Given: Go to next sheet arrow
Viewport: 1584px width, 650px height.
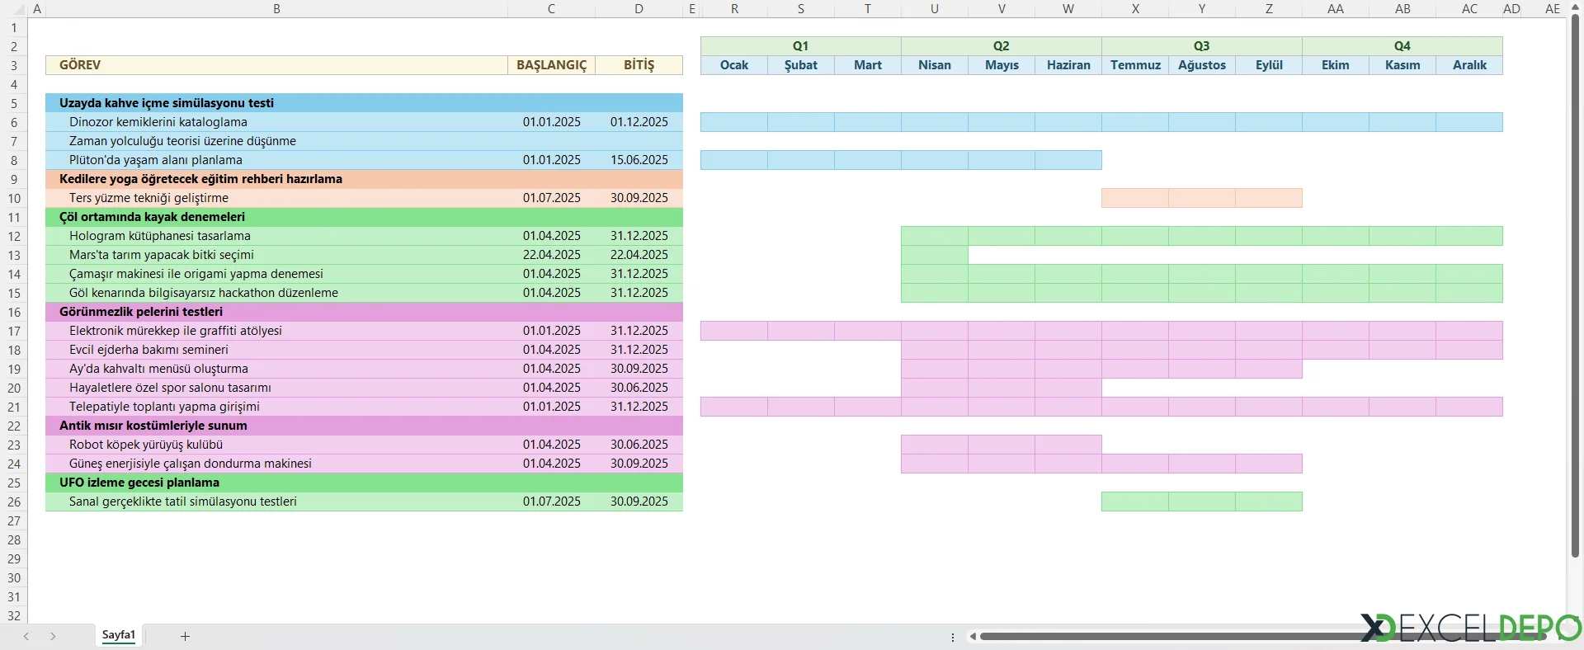Looking at the screenshot, I should tap(53, 636).
